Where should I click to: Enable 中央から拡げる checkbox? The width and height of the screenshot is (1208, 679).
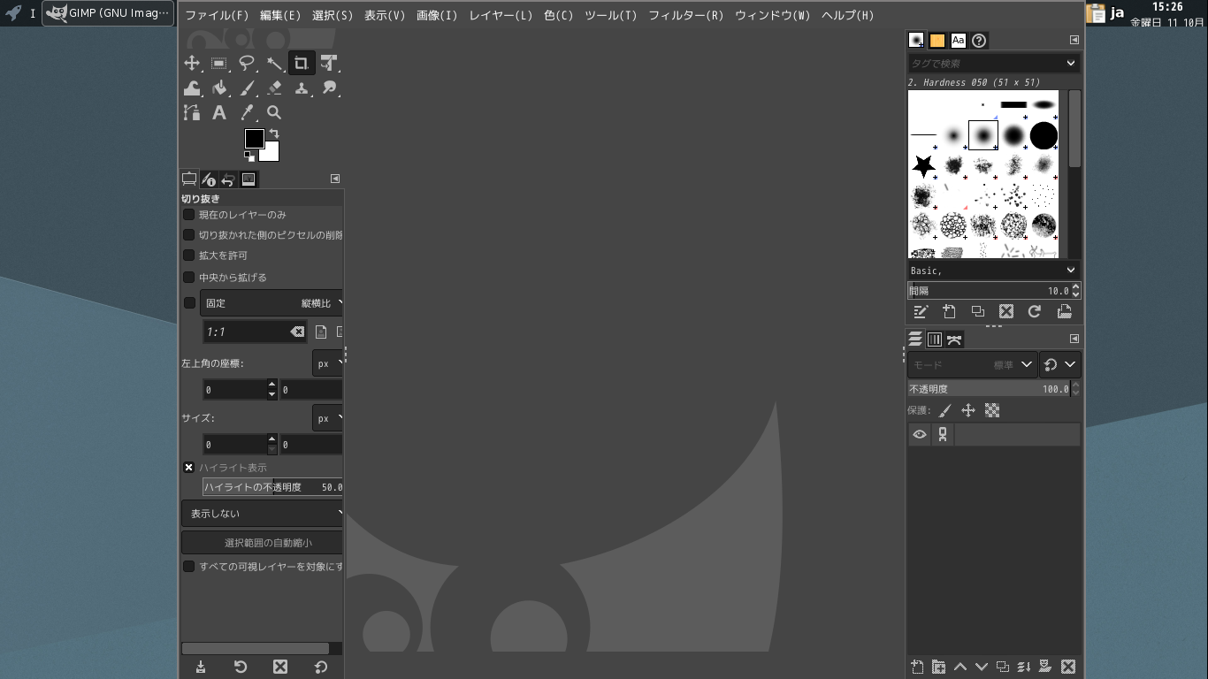pos(188,277)
